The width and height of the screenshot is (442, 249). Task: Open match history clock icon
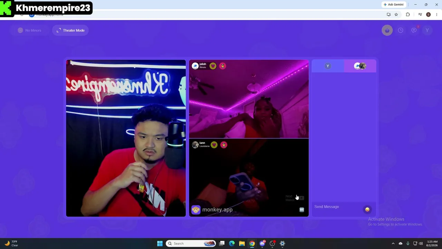tap(401, 30)
